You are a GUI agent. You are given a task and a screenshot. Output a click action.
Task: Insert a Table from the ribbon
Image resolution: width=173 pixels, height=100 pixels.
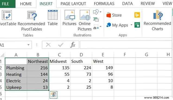tap(53, 18)
